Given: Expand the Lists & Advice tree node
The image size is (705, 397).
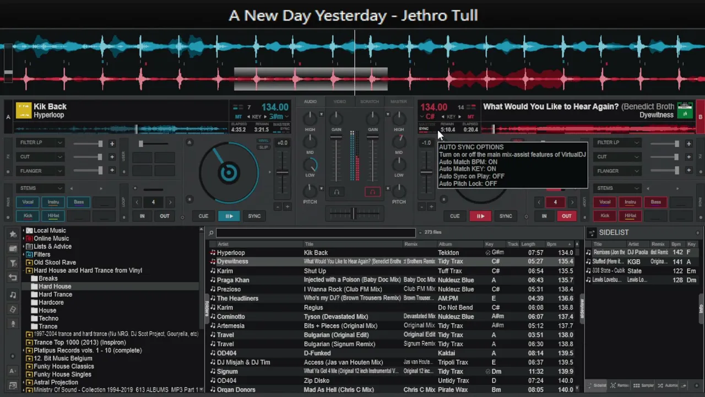Looking at the screenshot, I should coord(24,246).
